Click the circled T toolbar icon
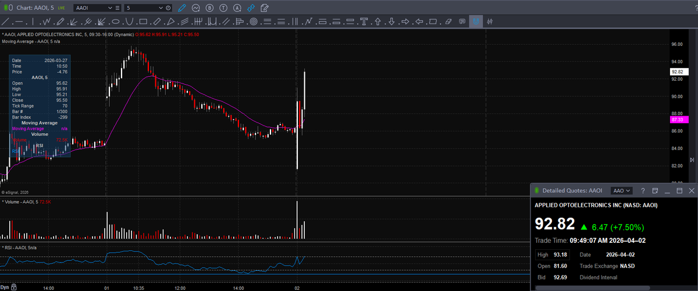This screenshot has height=291, width=698. point(223,8)
